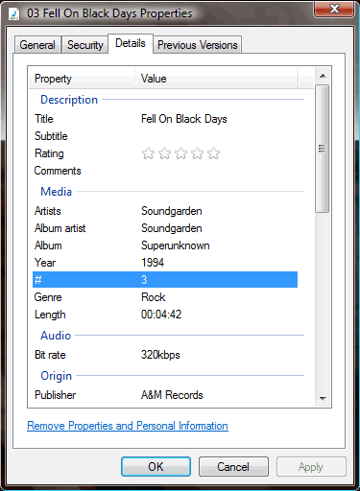Set rating to four stars

pyautogui.click(x=197, y=153)
